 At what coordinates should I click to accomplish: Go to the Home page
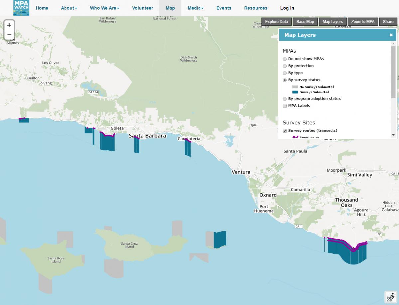click(x=42, y=8)
